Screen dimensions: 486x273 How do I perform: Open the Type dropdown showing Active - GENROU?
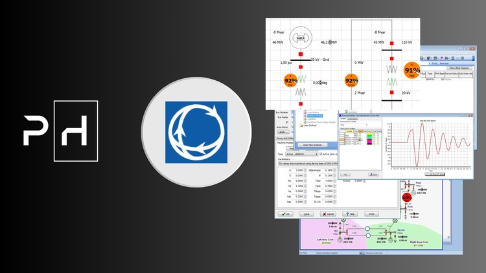(301, 154)
